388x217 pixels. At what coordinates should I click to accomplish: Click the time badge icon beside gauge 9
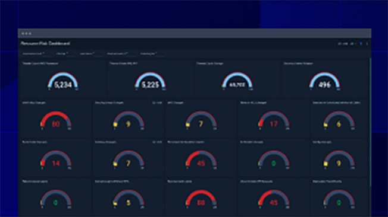[157, 103]
